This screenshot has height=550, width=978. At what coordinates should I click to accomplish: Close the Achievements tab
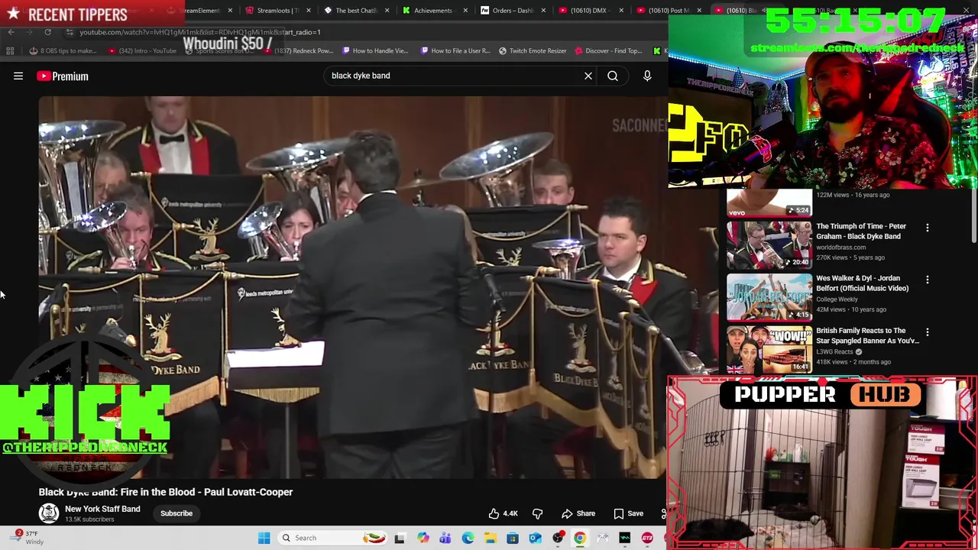pos(465,11)
